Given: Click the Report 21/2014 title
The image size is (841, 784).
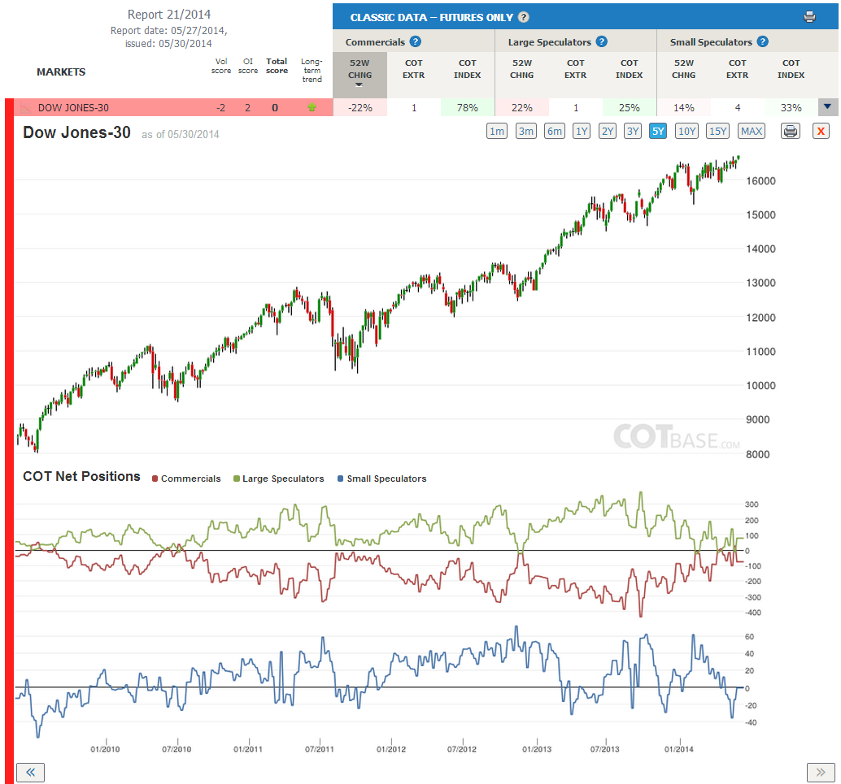Looking at the screenshot, I should coord(169,15).
